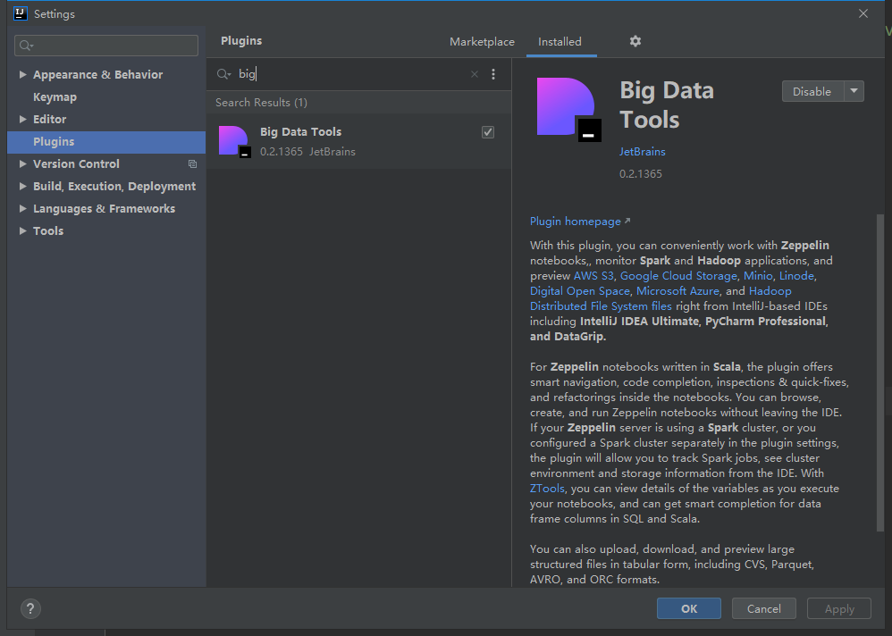Open plugin search options menu
This screenshot has width=892, height=636.
tap(493, 74)
